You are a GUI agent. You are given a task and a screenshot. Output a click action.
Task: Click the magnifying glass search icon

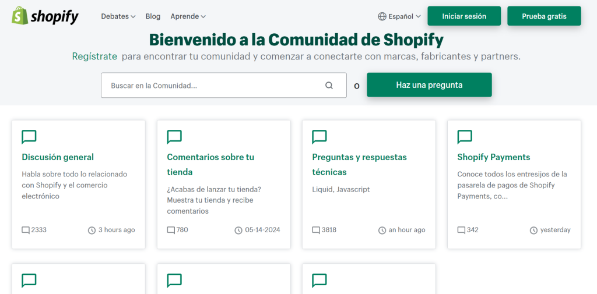(329, 86)
